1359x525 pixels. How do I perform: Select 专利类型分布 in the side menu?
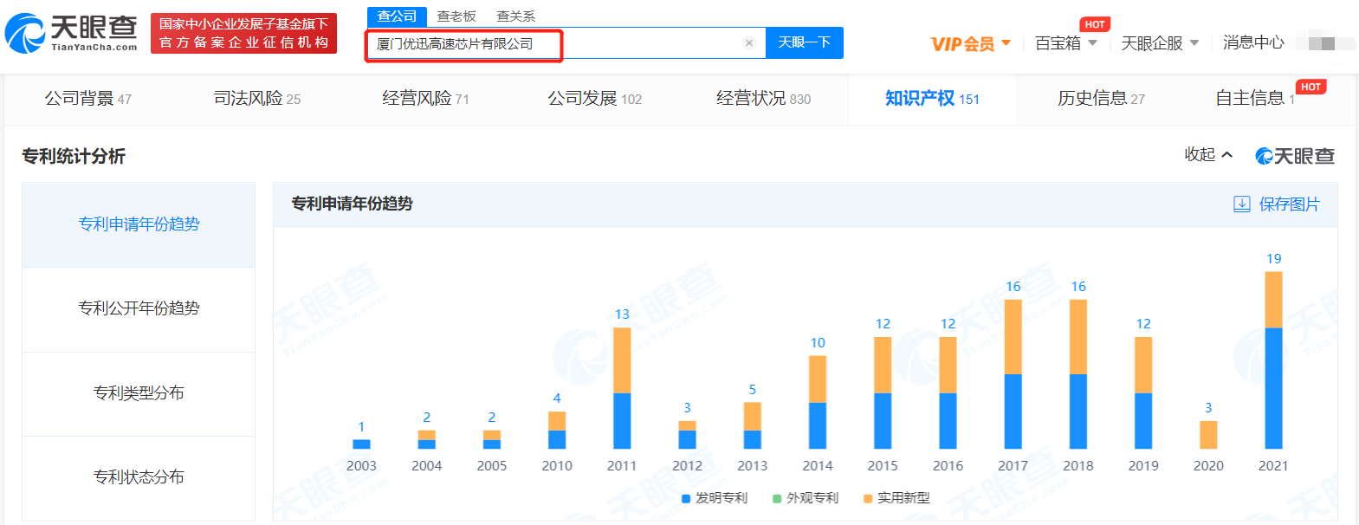coord(139,393)
